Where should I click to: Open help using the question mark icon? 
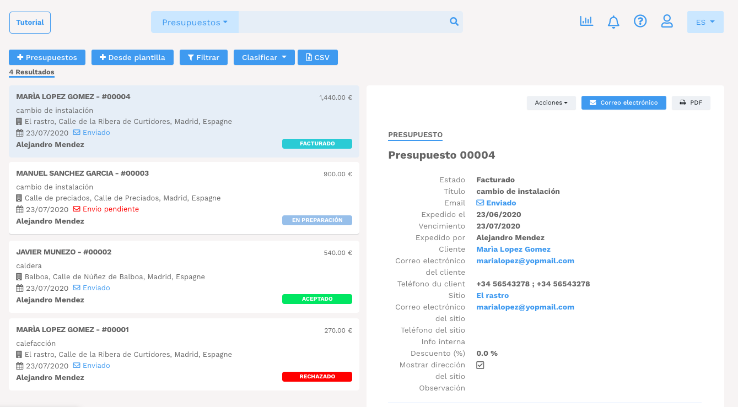point(640,21)
